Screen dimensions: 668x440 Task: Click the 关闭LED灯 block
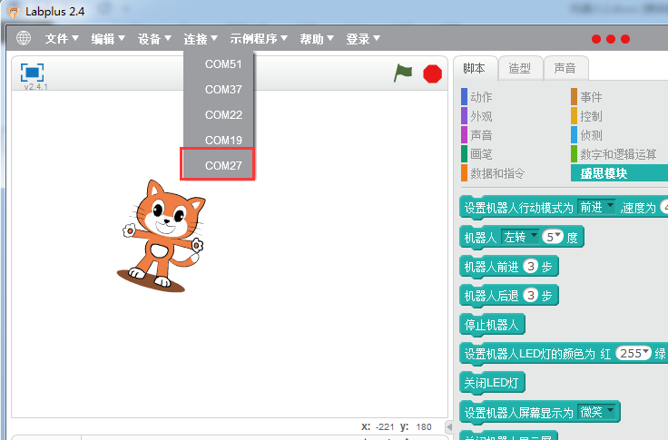[x=492, y=383]
